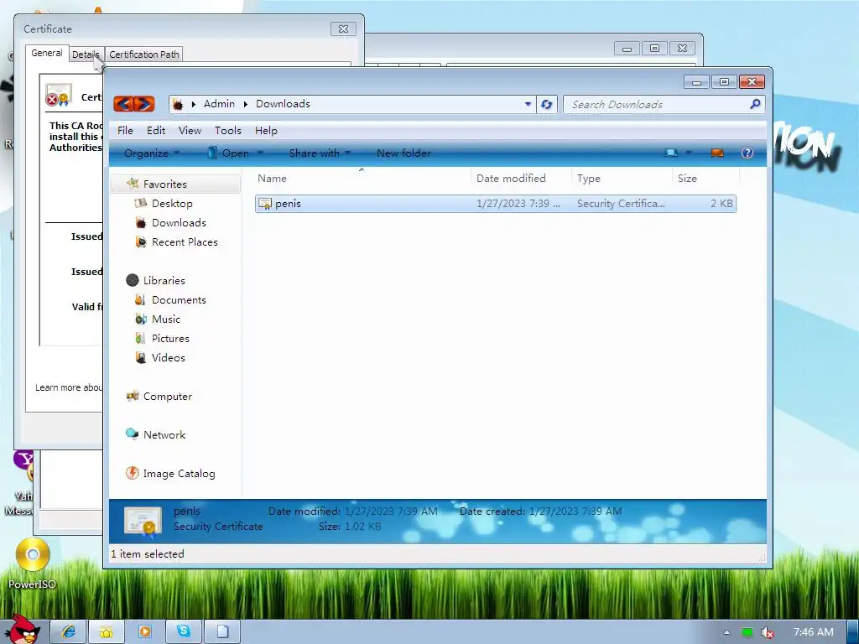Viewport: 859px width, 644px height.
Task: Open Downloads in the Favorites list
Action: pyautogui.click(x=179, y=222)
